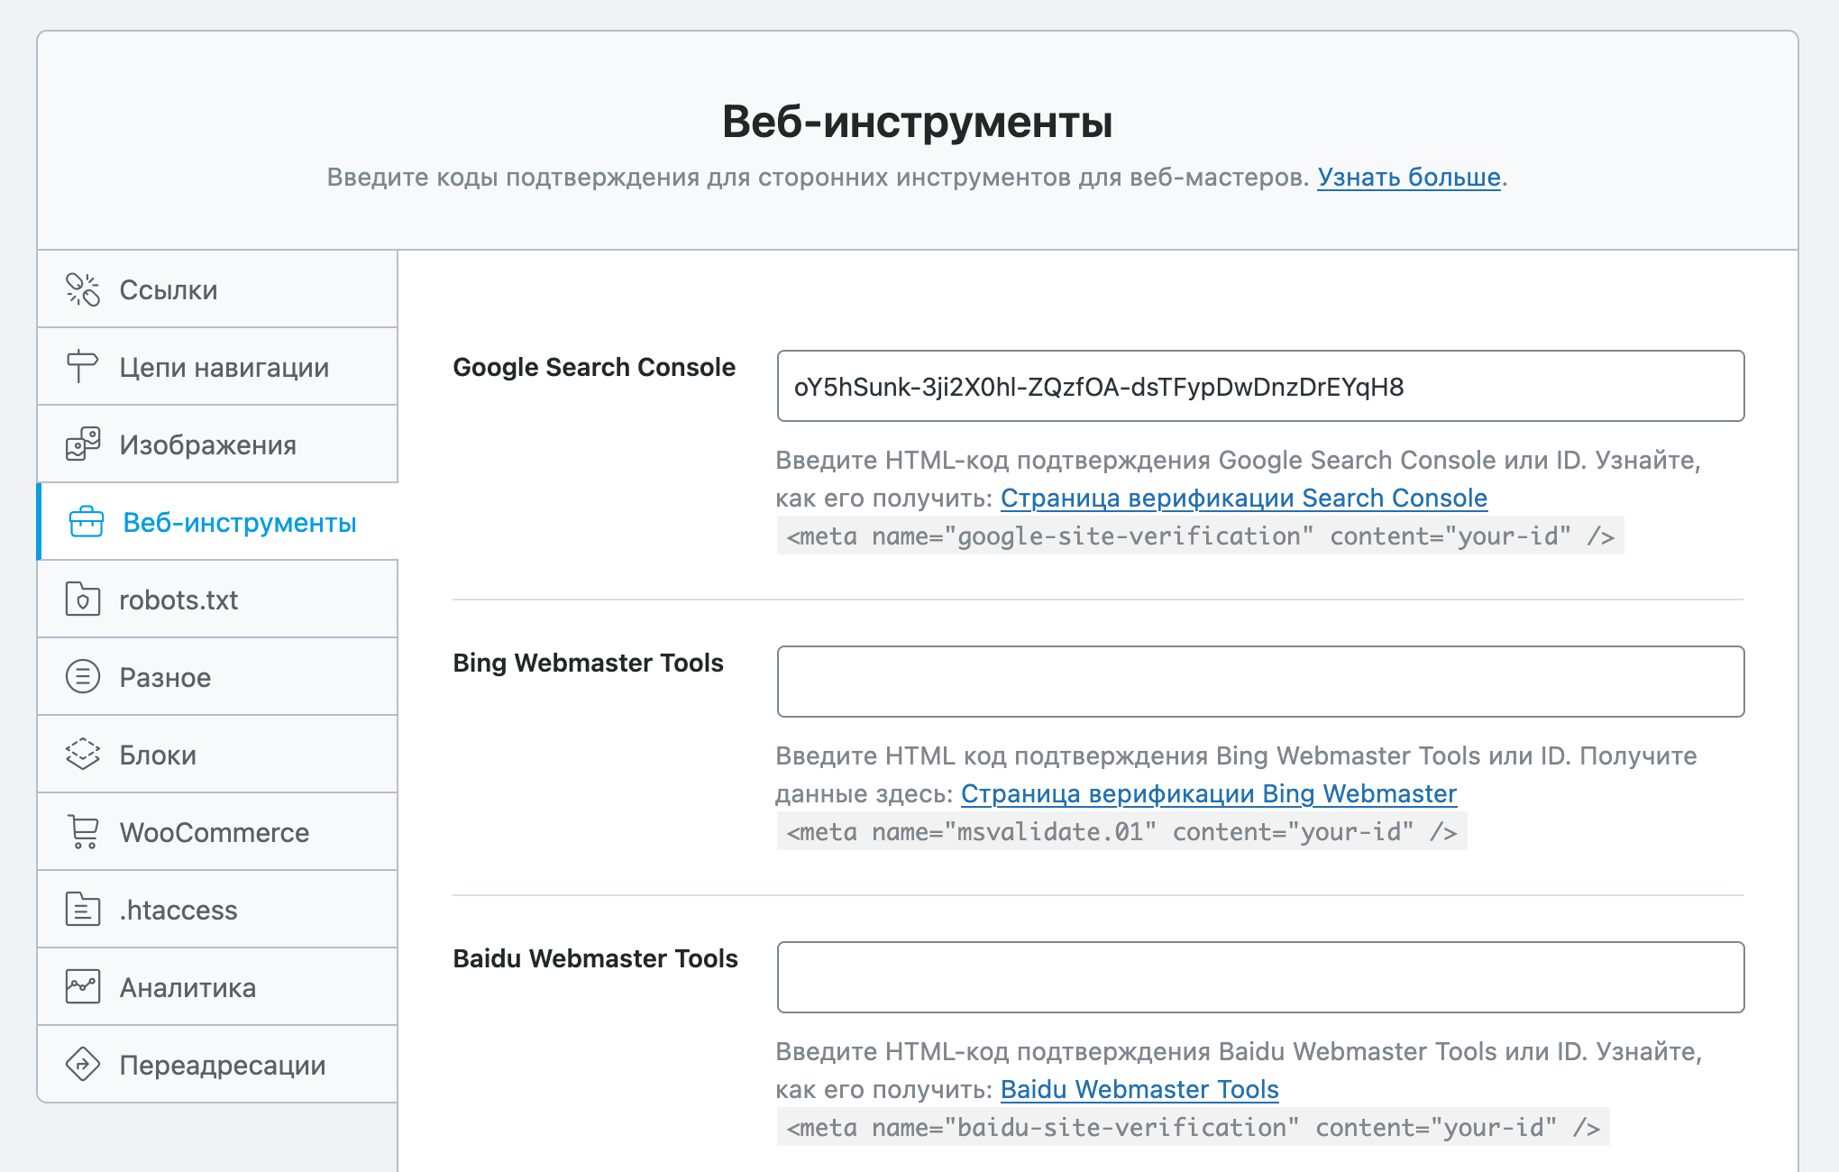1839x1172 pixels.
Task: Click the toolbox icon beside Веб-инструменты
Action: (87, 522)
